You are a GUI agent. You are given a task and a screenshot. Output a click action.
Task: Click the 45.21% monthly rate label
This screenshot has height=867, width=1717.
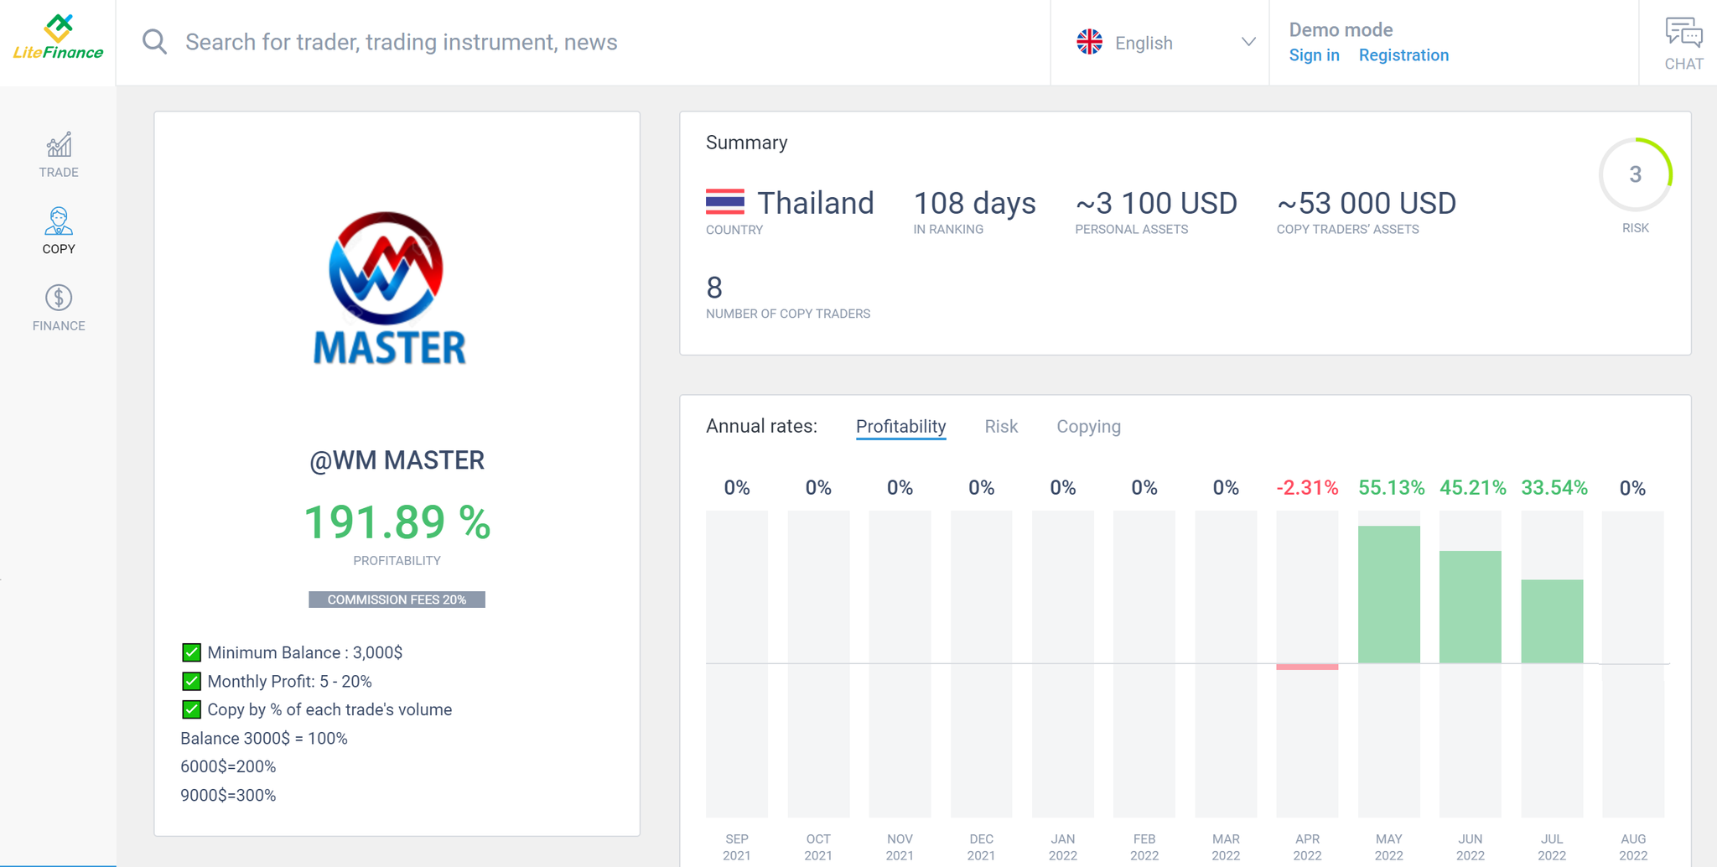(x=1472, y=488)
